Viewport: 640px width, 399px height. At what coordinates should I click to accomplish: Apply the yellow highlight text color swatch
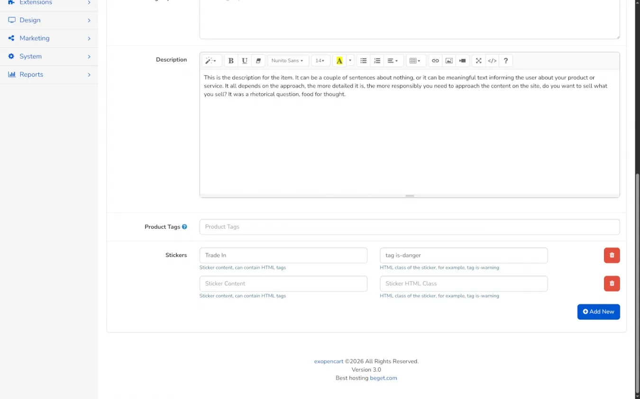click(x=339, y=61)
